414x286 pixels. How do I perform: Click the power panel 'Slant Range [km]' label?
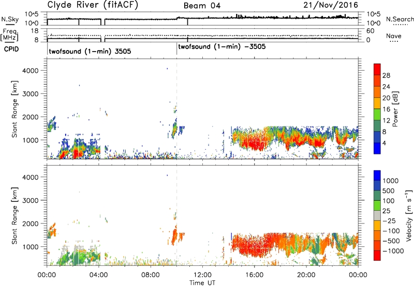(x=14, y=109)
